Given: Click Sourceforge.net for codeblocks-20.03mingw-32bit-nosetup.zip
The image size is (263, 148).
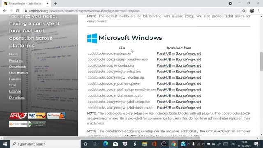Looking at the screenshot, I should 188,108.
